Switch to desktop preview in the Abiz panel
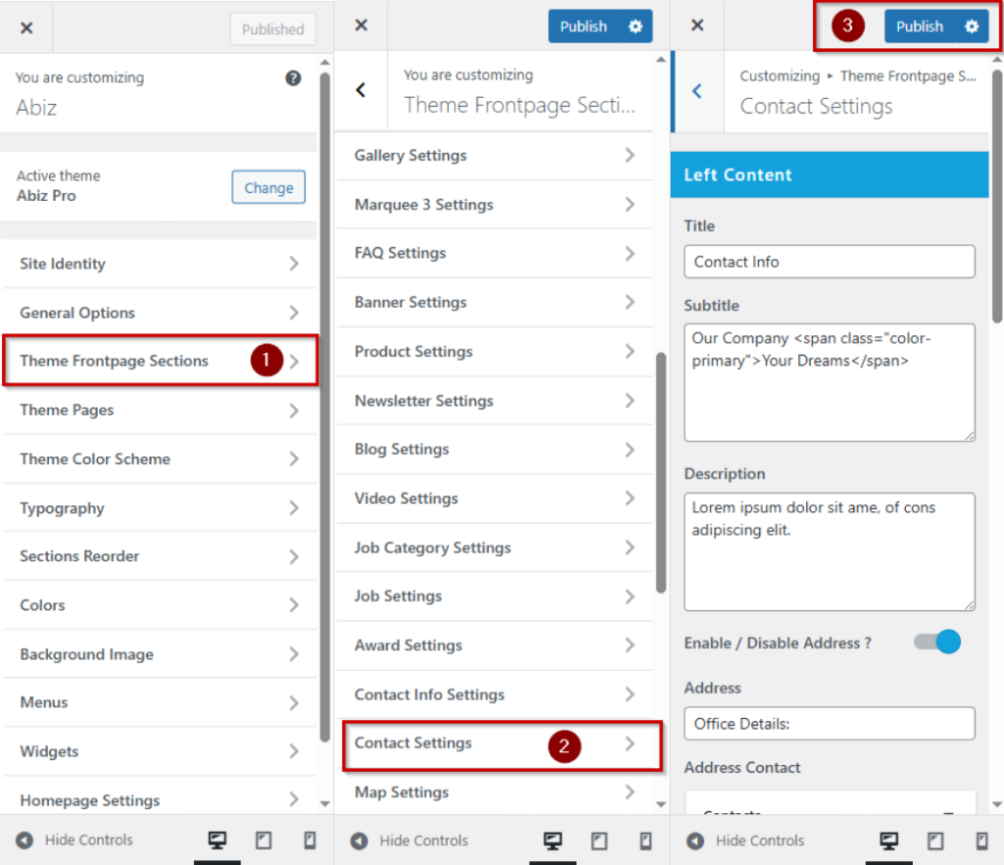This screenshot has height=865, width=1004. point(217,840)
